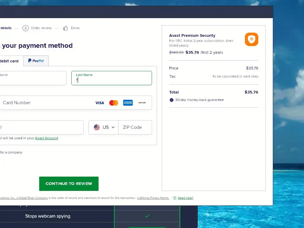Click the First Name input field
Screen dimensions: 304x228
[33, 78]
